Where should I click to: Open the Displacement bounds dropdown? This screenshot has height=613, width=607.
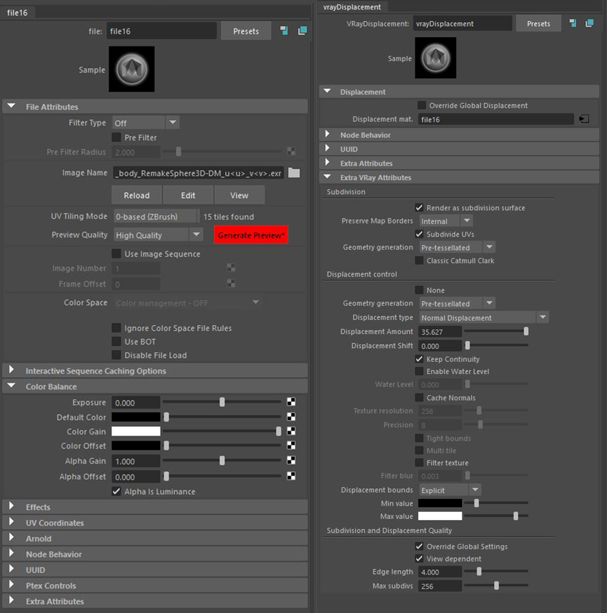point(450,490)
